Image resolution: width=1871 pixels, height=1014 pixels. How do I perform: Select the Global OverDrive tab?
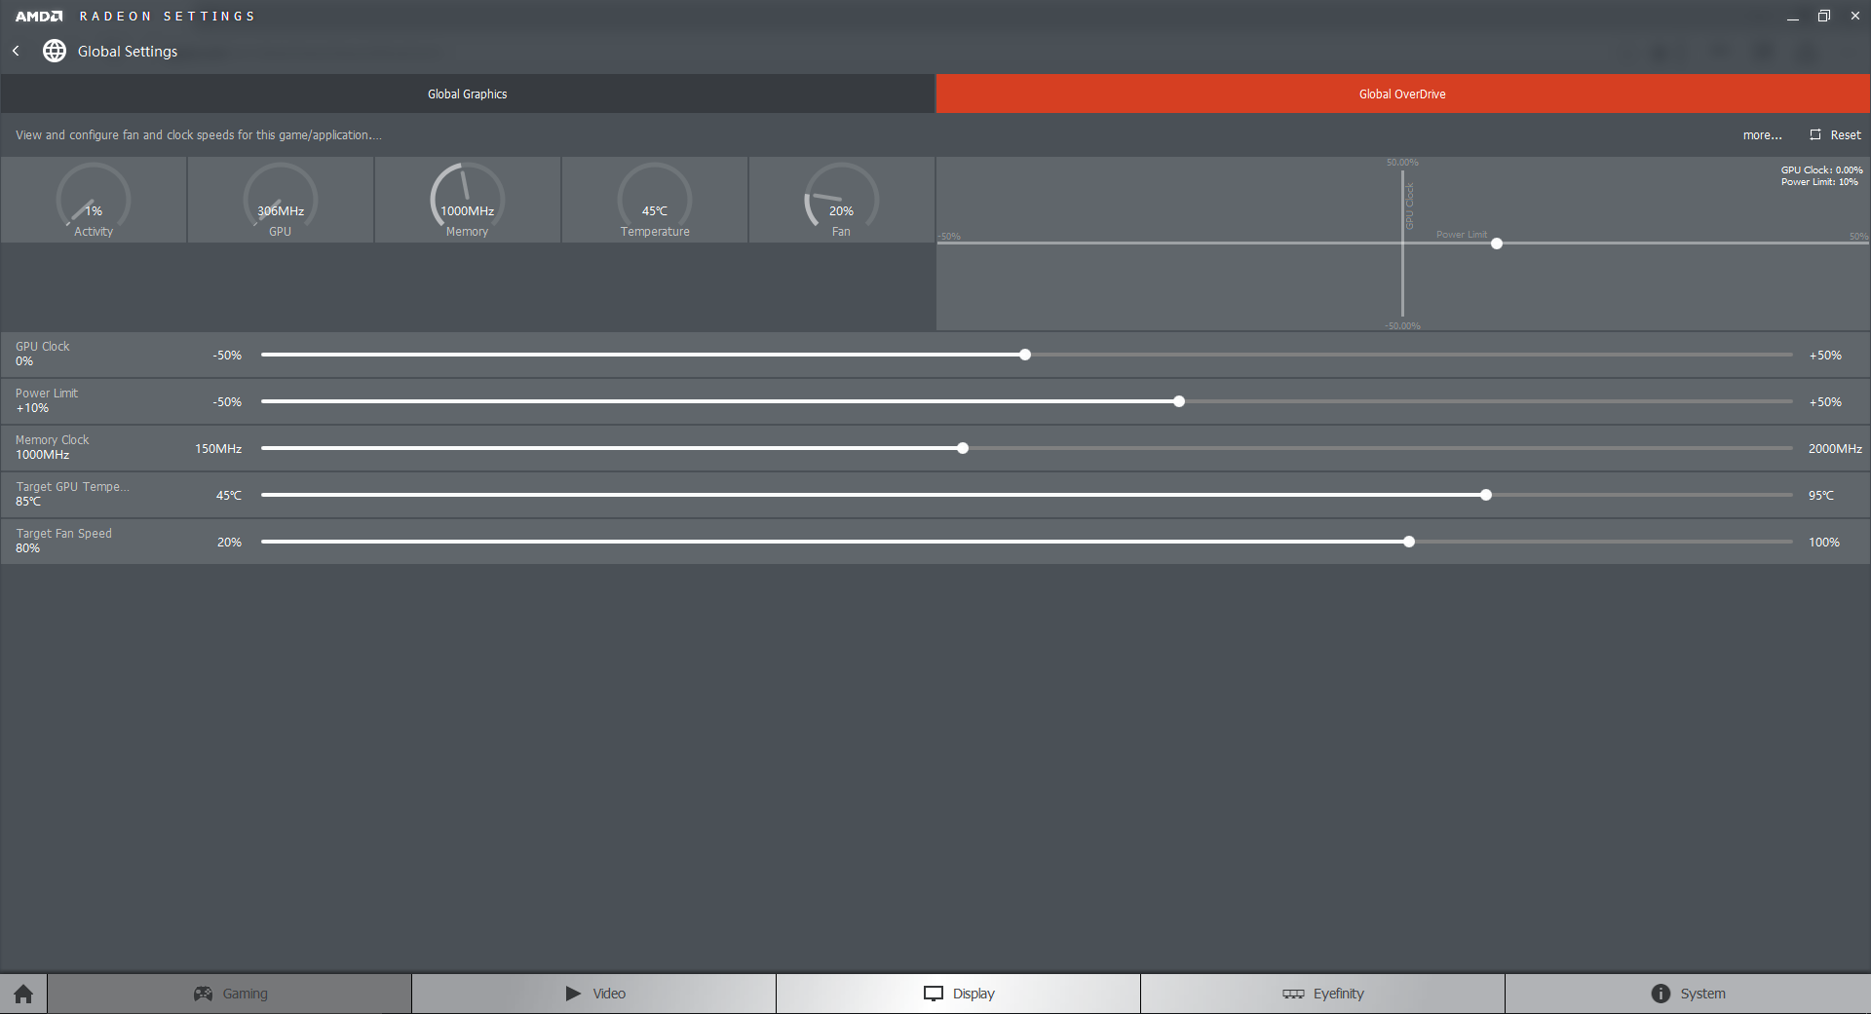(1403, 94)
